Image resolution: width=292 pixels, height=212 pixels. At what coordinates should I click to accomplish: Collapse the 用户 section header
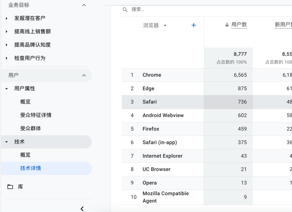coord(84,76)
